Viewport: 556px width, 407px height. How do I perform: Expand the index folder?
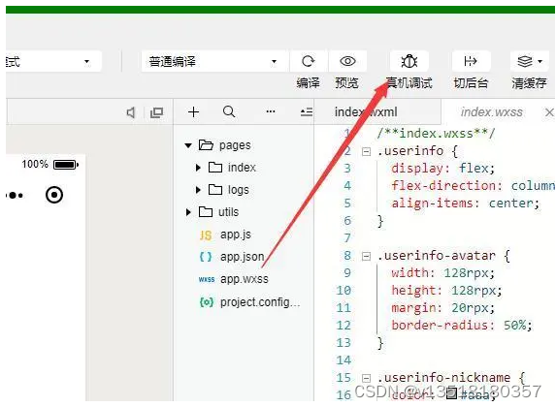pyautogui.click(x=198, y=168)
